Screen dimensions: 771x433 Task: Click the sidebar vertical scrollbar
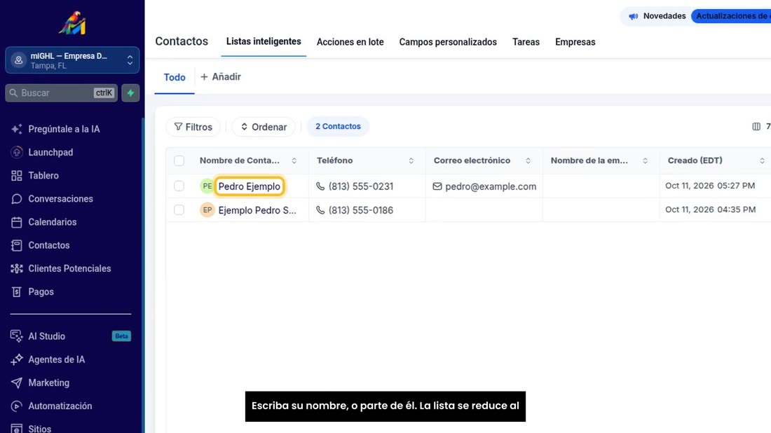pyautogui.click(x=143, y=275)
